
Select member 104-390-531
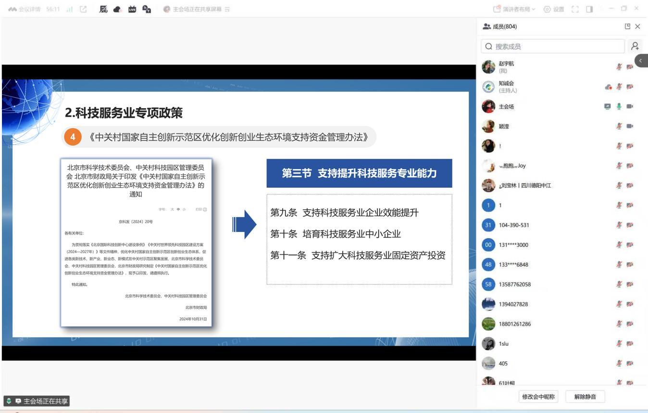[561, 225]
